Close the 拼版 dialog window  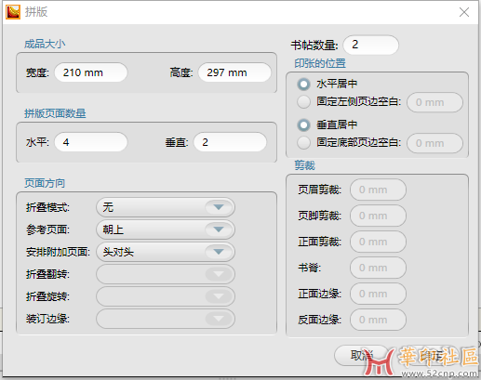464,12
